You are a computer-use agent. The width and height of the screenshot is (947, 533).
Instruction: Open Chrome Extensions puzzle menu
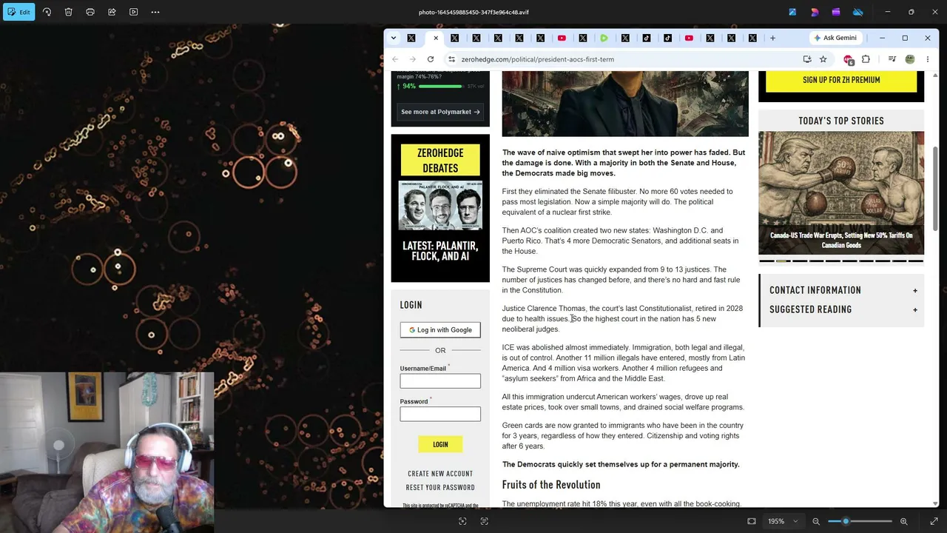tap(866, 59)
